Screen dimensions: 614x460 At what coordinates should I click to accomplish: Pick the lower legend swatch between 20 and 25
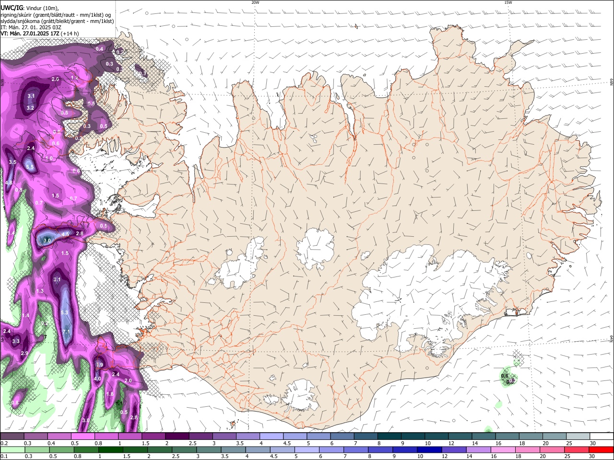[x=553, y=450]
